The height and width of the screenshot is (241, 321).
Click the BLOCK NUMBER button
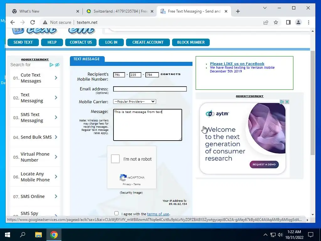click(x=191, y=42)
